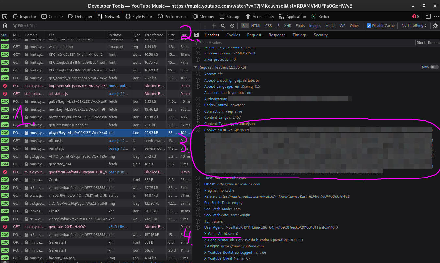Click the plus icon in network toolbar
The height and width of the screenshot is (263, 440).
214,26
